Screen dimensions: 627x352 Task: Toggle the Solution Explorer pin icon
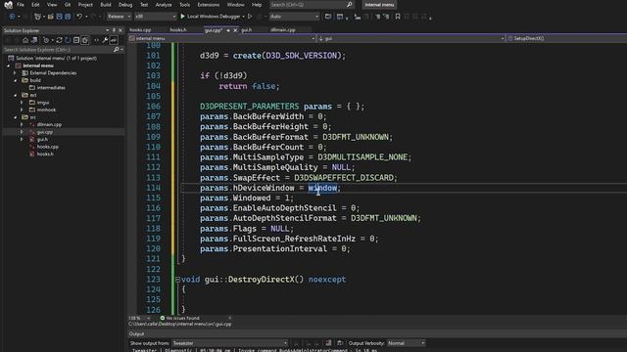(114, 30)
